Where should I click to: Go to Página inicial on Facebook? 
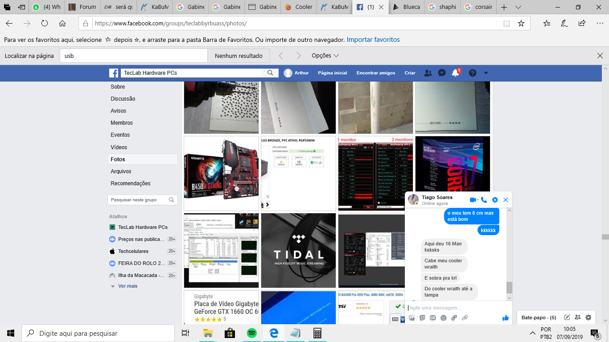point(333,73)
